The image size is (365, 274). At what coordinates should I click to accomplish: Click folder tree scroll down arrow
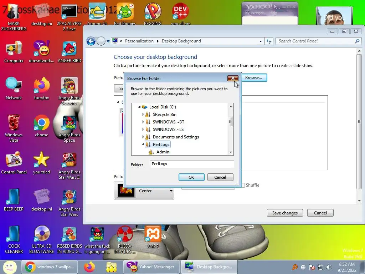[x=231, y=152]
